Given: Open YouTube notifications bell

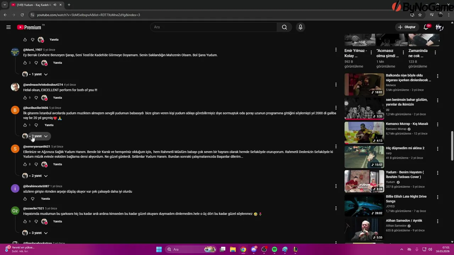Looking at the screenshot, I should [427, 27].
